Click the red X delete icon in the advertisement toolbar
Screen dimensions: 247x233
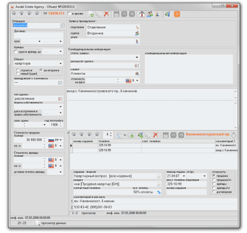click(x=156, y=135)
